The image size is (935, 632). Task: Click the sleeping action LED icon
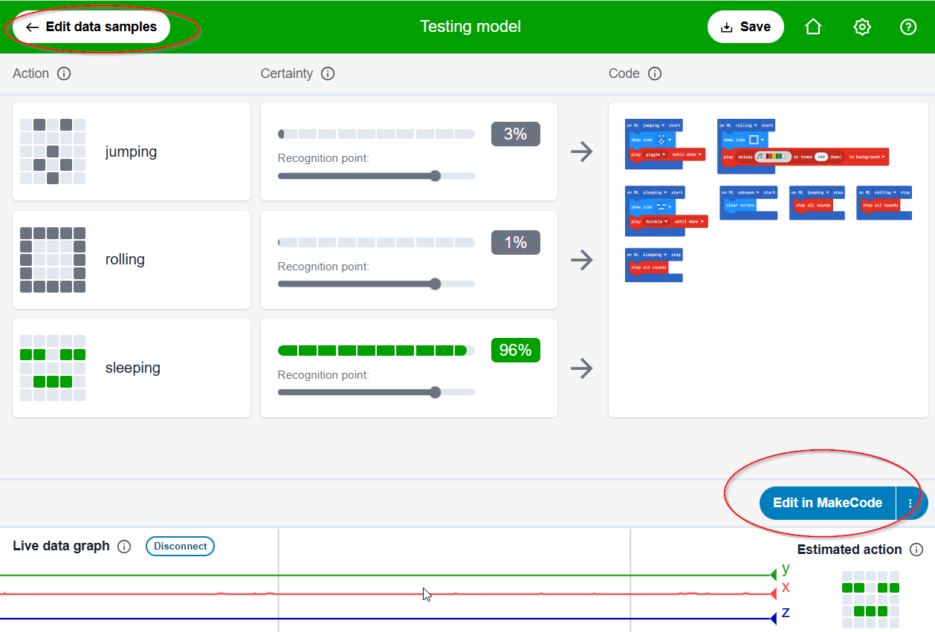coord(53,368)
